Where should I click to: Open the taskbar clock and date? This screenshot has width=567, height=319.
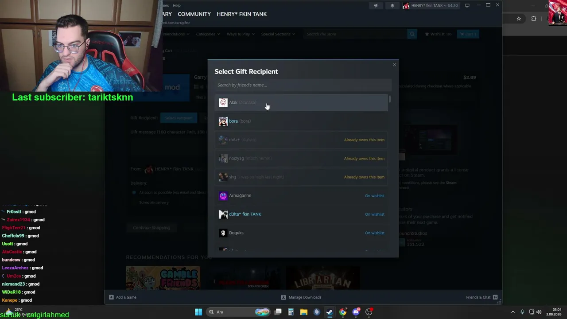pos(554,312)
